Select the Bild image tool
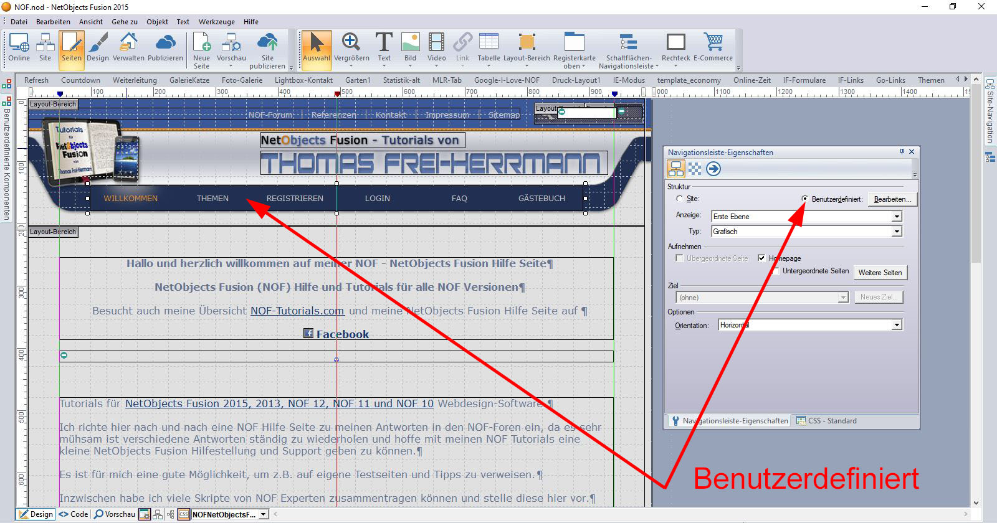Screen dimensions: 997x523 (x=410, y=49)
